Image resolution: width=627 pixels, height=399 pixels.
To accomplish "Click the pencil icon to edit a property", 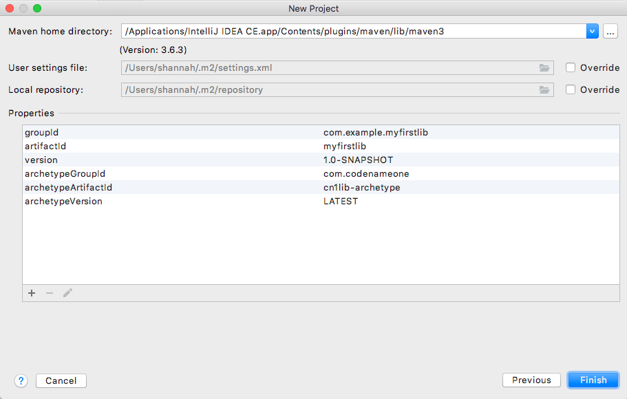I will point(67,293).
